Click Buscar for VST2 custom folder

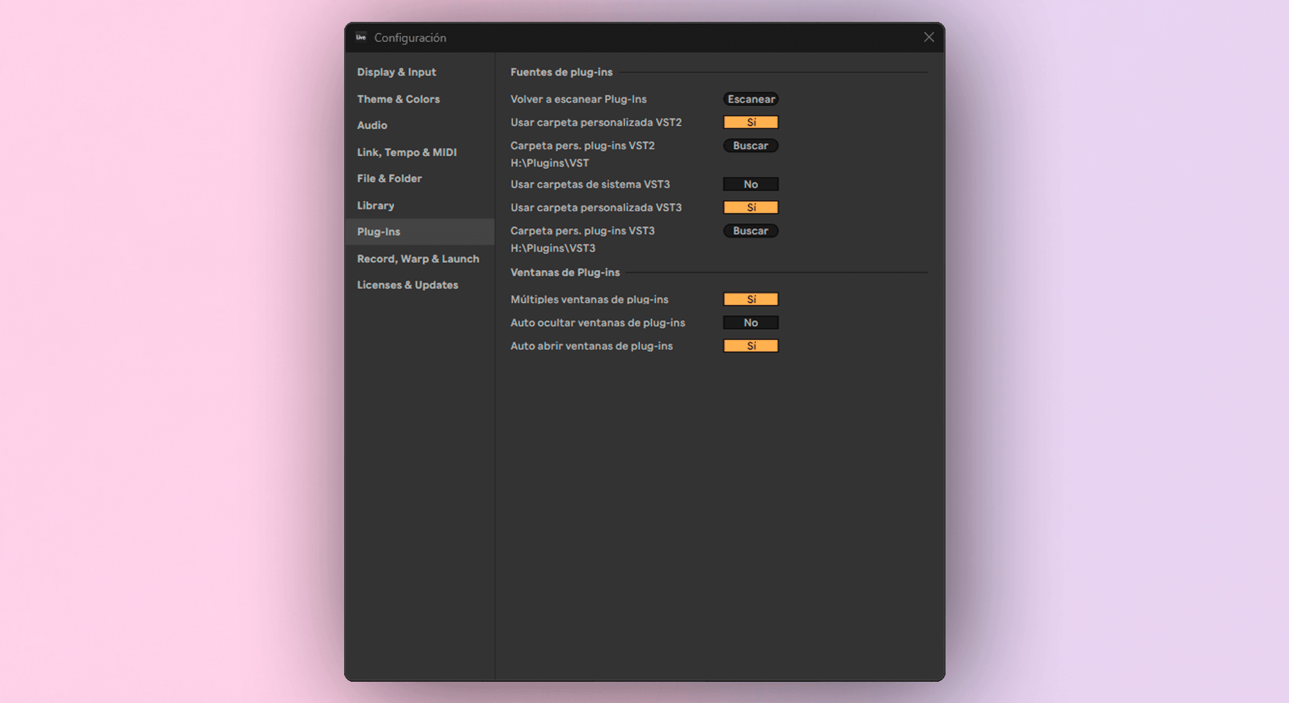click(750, 146)
